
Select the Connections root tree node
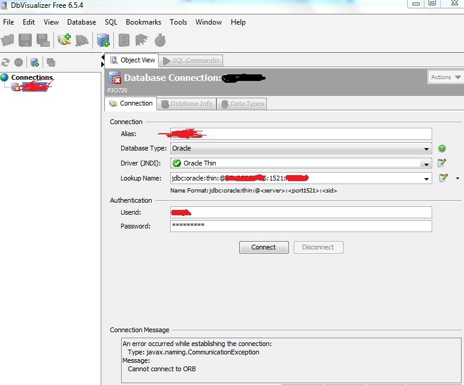32,77
